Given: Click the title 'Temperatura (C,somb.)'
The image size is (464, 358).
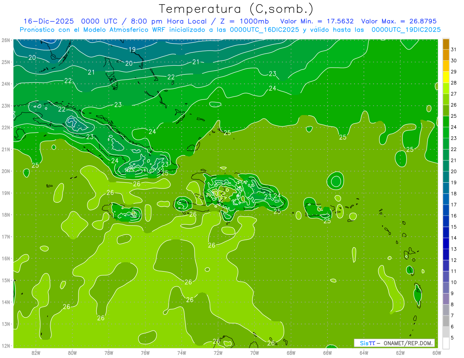Looking at the screenshot, I should pyautogui.click(x=236, y=9).
